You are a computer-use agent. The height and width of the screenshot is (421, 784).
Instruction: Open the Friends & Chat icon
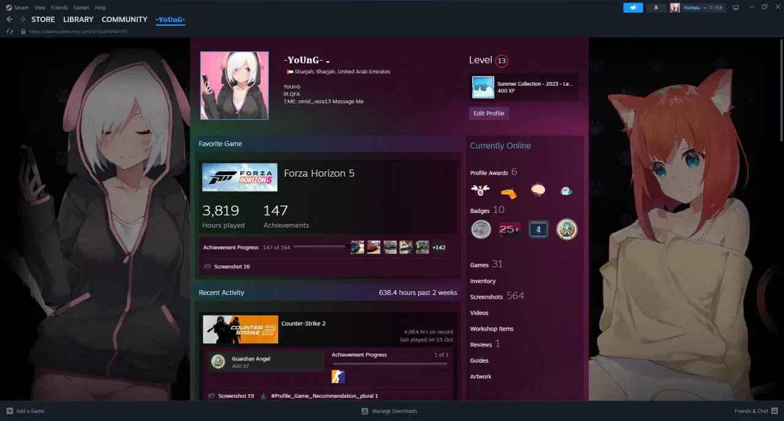[774, 411]
